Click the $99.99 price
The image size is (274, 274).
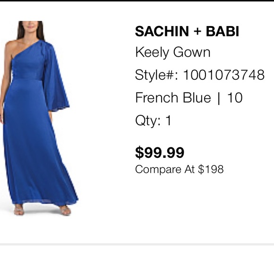pos(160,153)
